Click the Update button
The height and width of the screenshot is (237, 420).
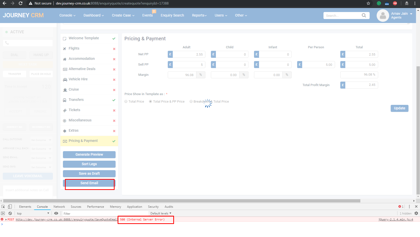399,108
